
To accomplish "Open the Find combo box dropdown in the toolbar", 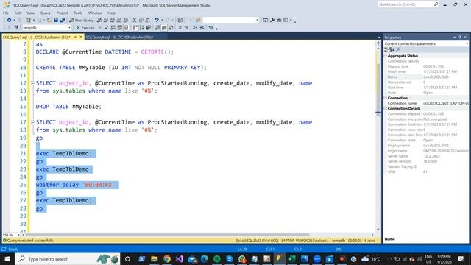I will click(257, 20).
